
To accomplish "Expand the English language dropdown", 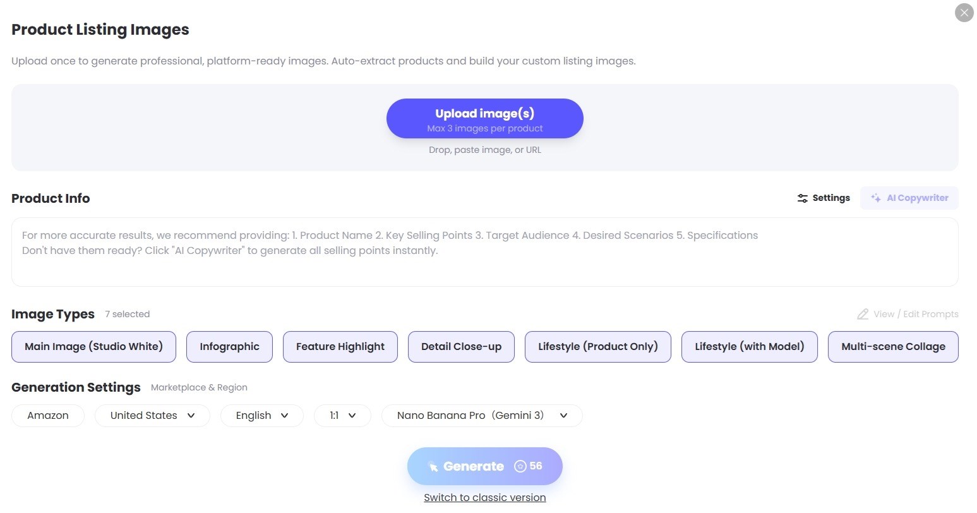I will pos(261,416).
